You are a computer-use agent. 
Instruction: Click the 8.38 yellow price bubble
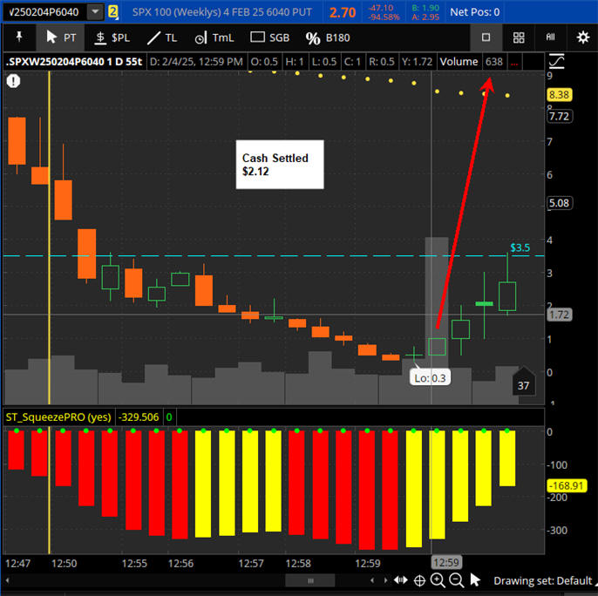pos(559,95)
